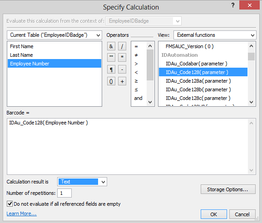
Task: Insert the ampersand concatenation operator
Action: pos(111,46)
